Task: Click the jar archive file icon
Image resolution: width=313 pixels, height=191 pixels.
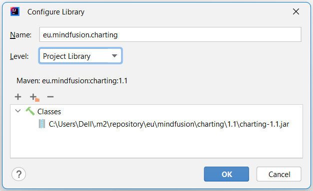Action: pos(42,124)
